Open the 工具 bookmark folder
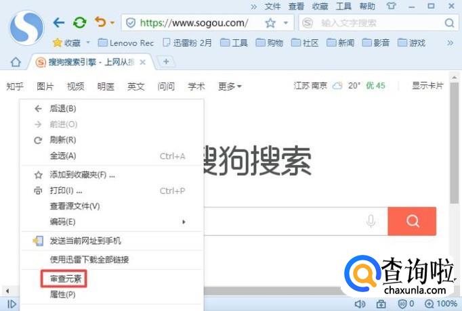Image resolution: width=462 pixels, height=311 pixels. 234,43
